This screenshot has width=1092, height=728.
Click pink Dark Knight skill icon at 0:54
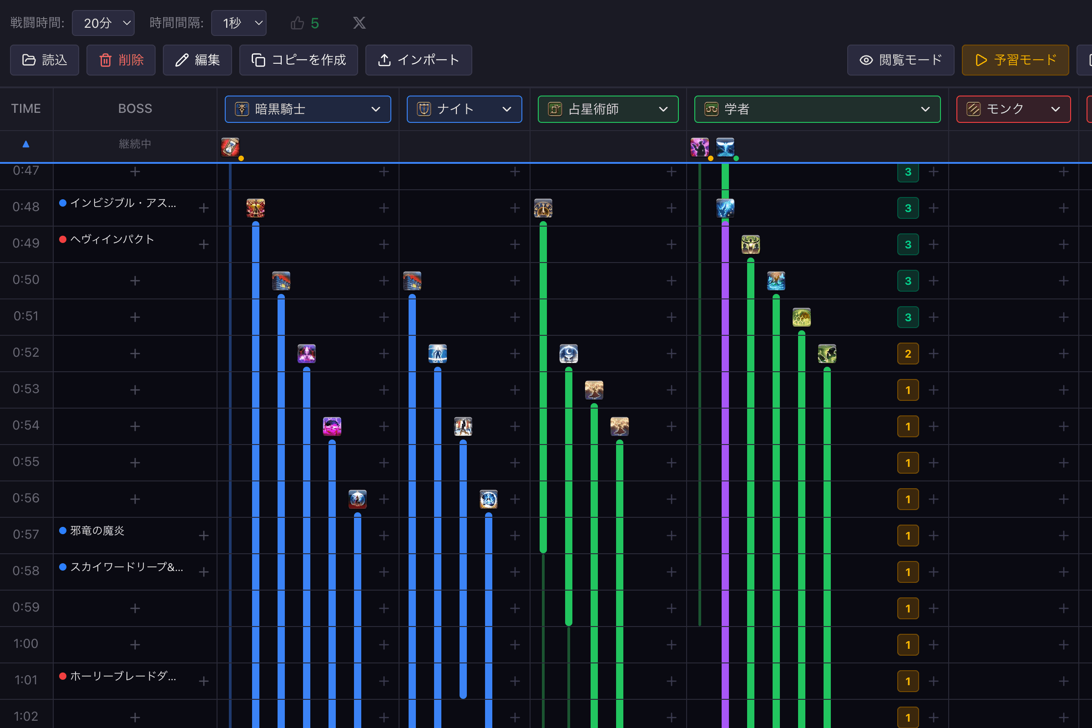tap(332, 426)
